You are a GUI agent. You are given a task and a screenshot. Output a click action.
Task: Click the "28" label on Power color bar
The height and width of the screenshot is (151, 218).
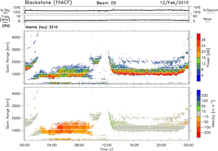tap(203, 40)
